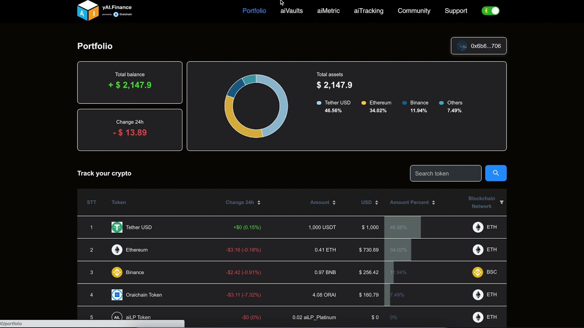
Task: Open the Community menu
Action: tap(414, 11)
